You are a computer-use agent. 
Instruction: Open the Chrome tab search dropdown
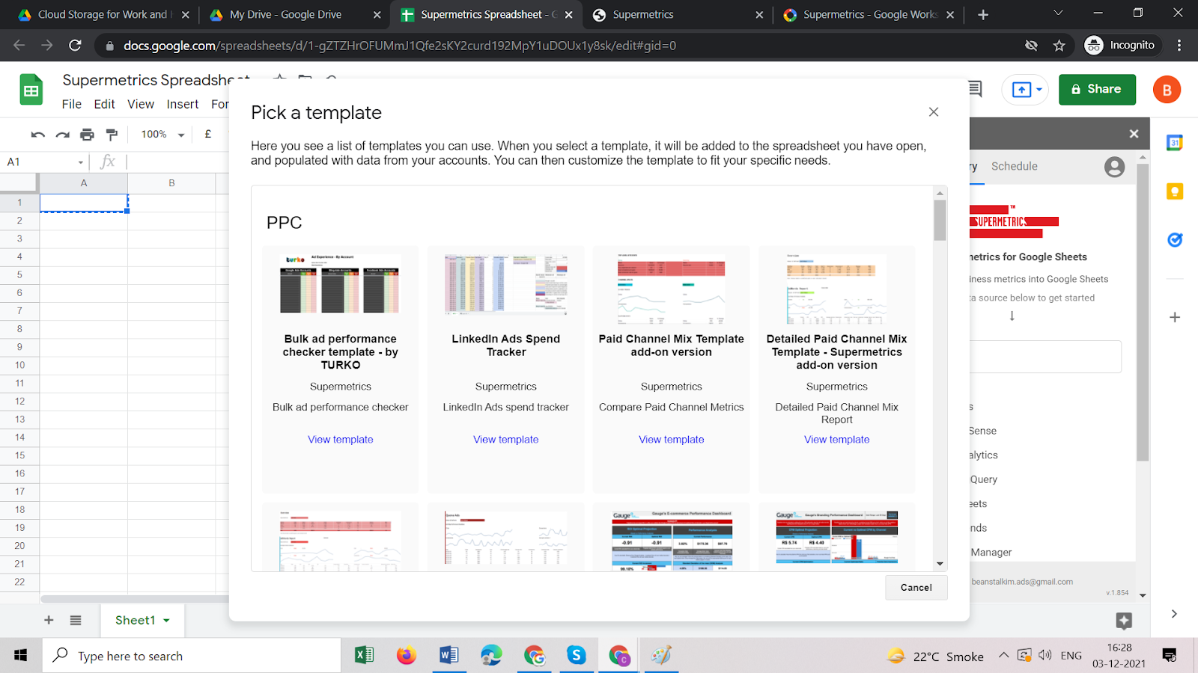tap(1058, 13)
